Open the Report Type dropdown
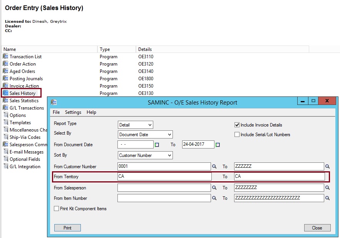The image size is (340, 238). [x=135, y=125]
